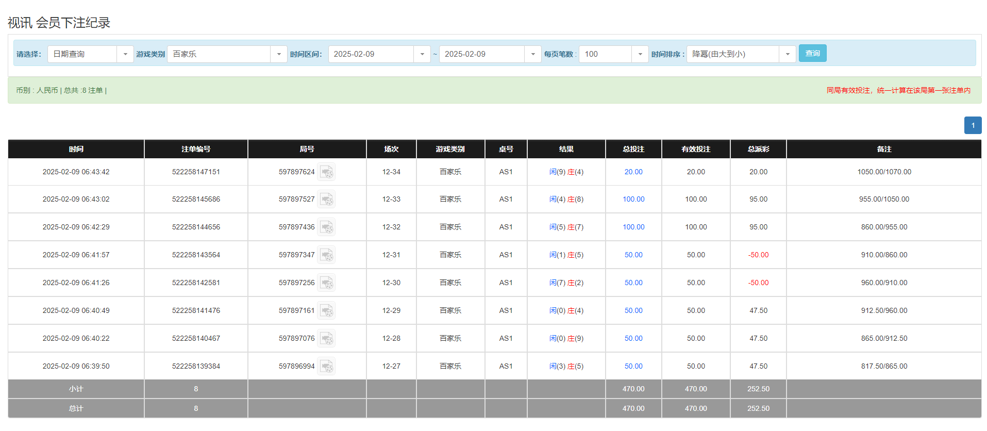The width and height of the screenshot is (987, 431).
Task: Open video replay icon for round 597897624
Action: pos(326,172)
